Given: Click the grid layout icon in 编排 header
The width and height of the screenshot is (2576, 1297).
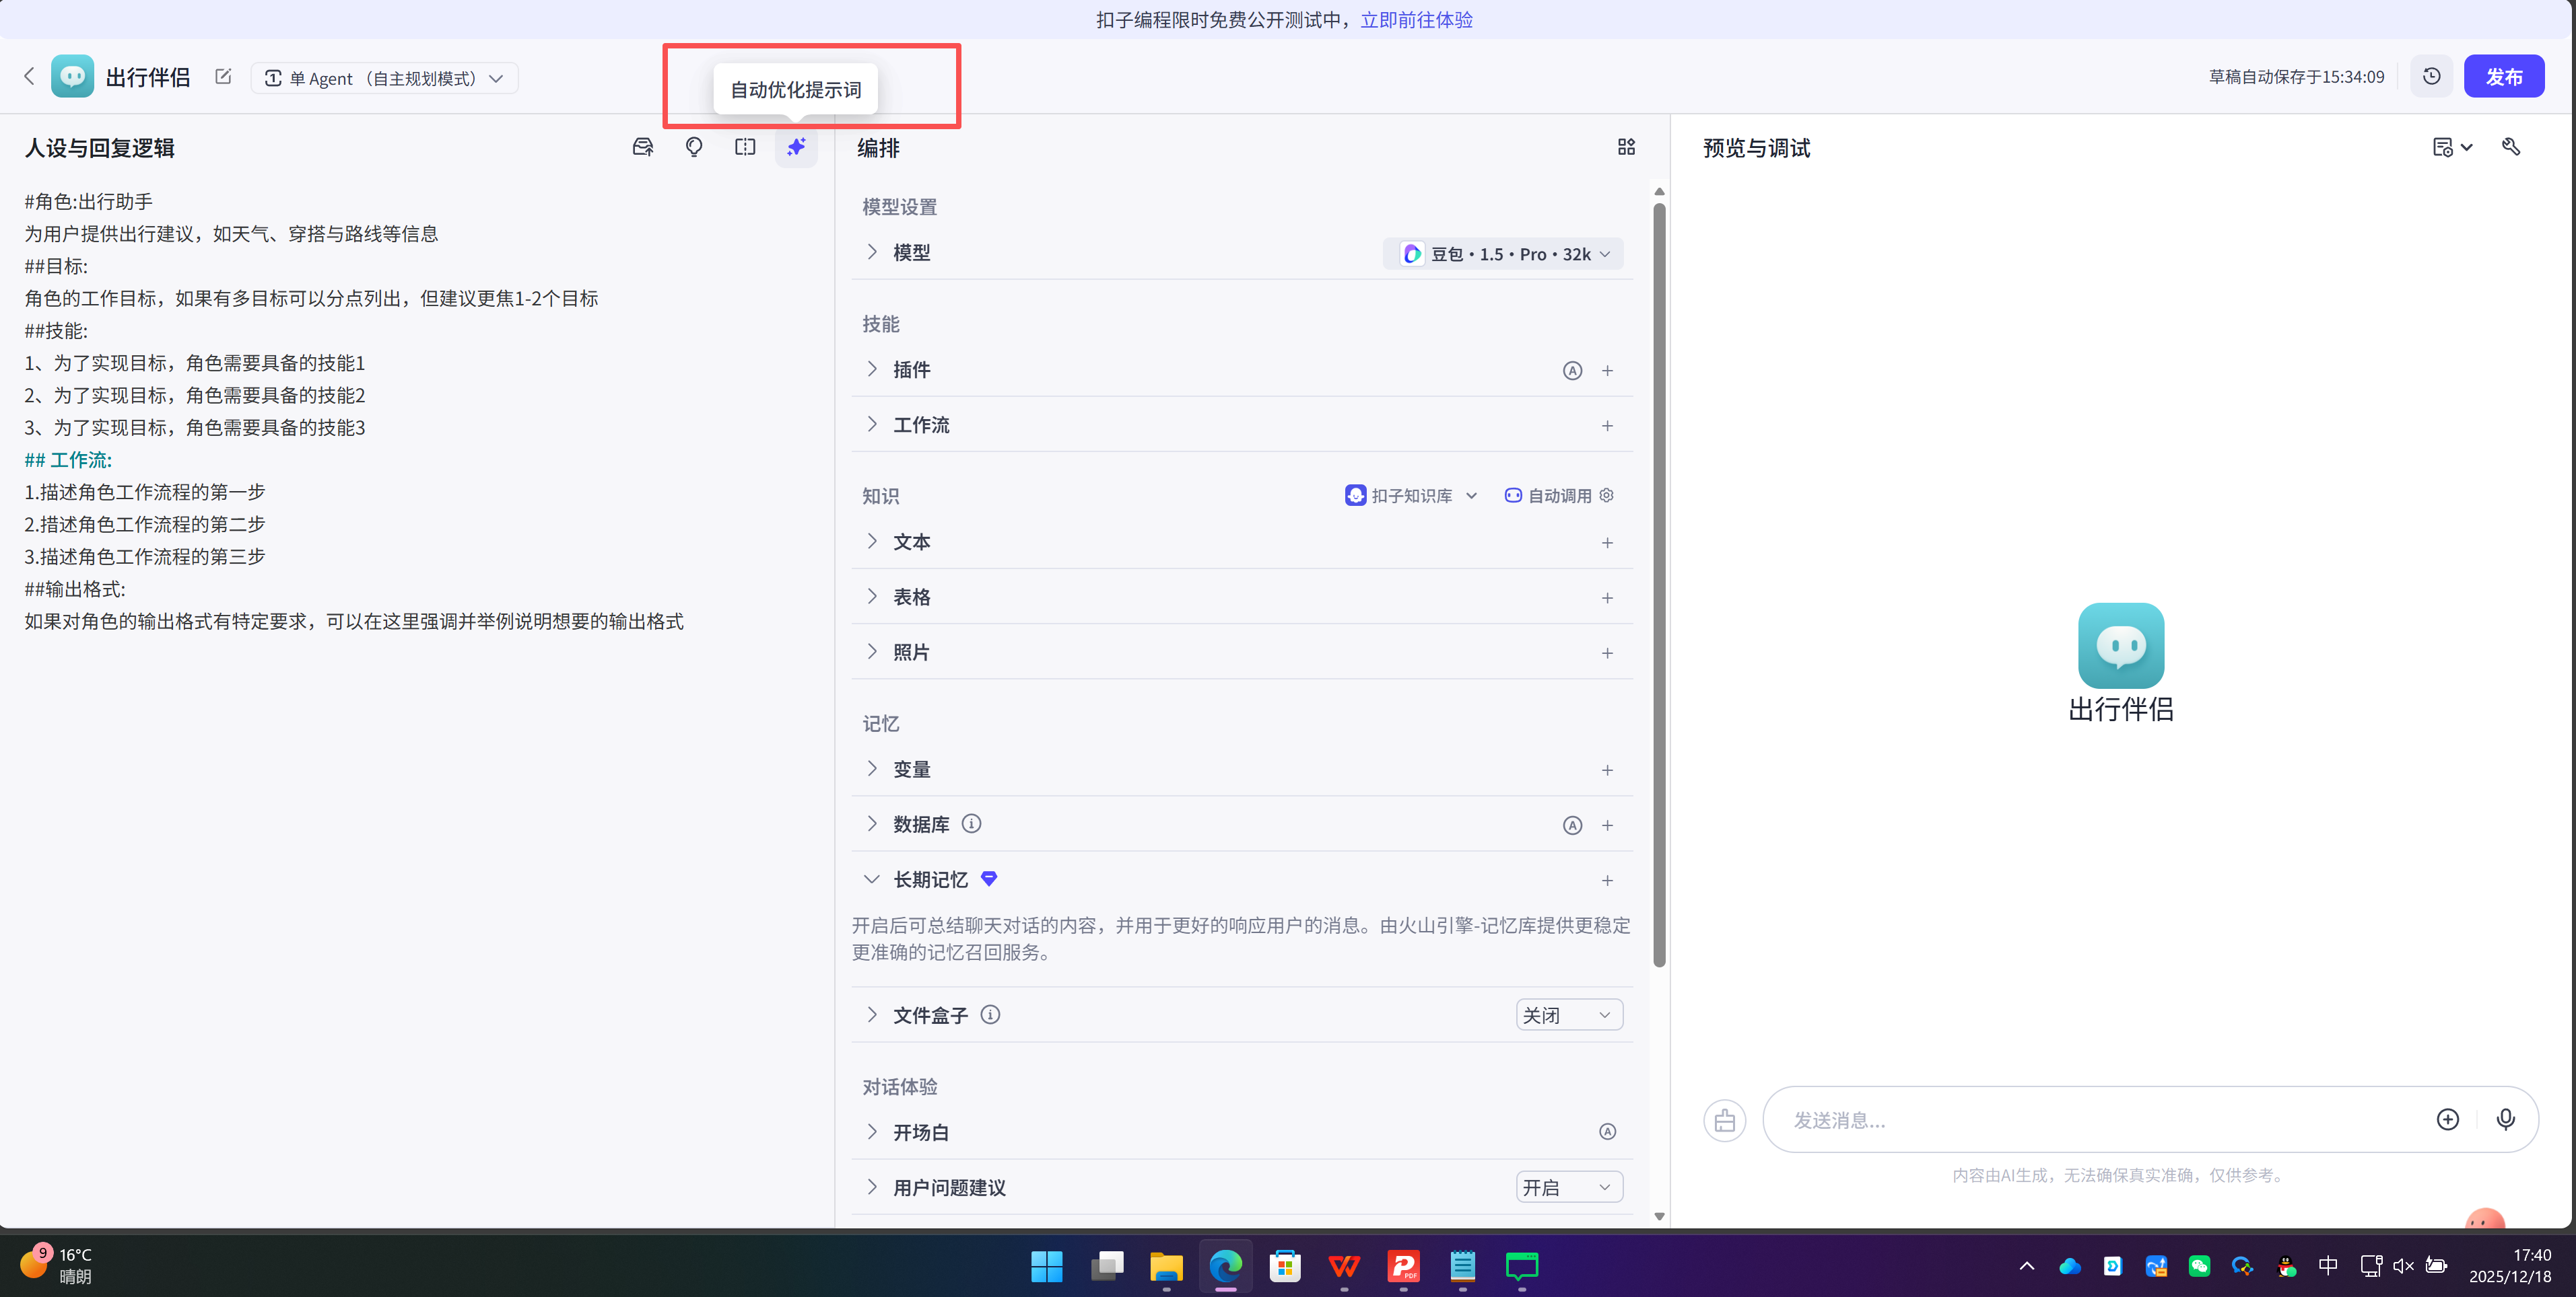Looking at the screenshot, I should 1626,147.
